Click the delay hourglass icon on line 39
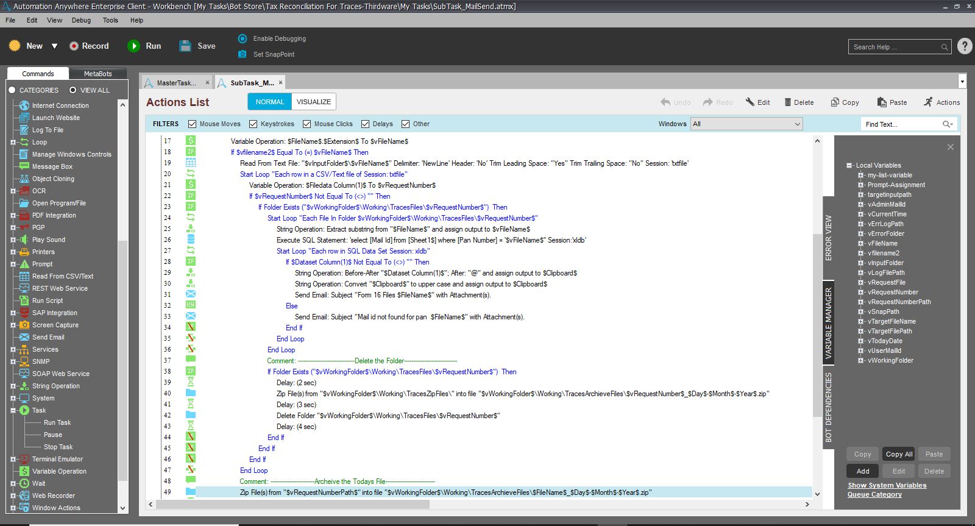The height and width of the screenshot is (526, 975). (191, 382)
